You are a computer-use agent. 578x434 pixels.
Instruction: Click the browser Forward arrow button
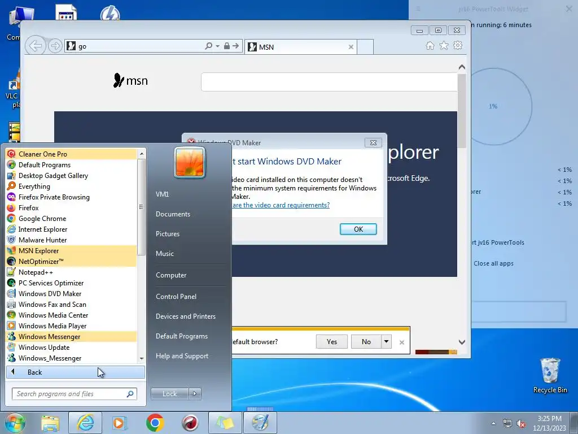click(x=55, y=46)
